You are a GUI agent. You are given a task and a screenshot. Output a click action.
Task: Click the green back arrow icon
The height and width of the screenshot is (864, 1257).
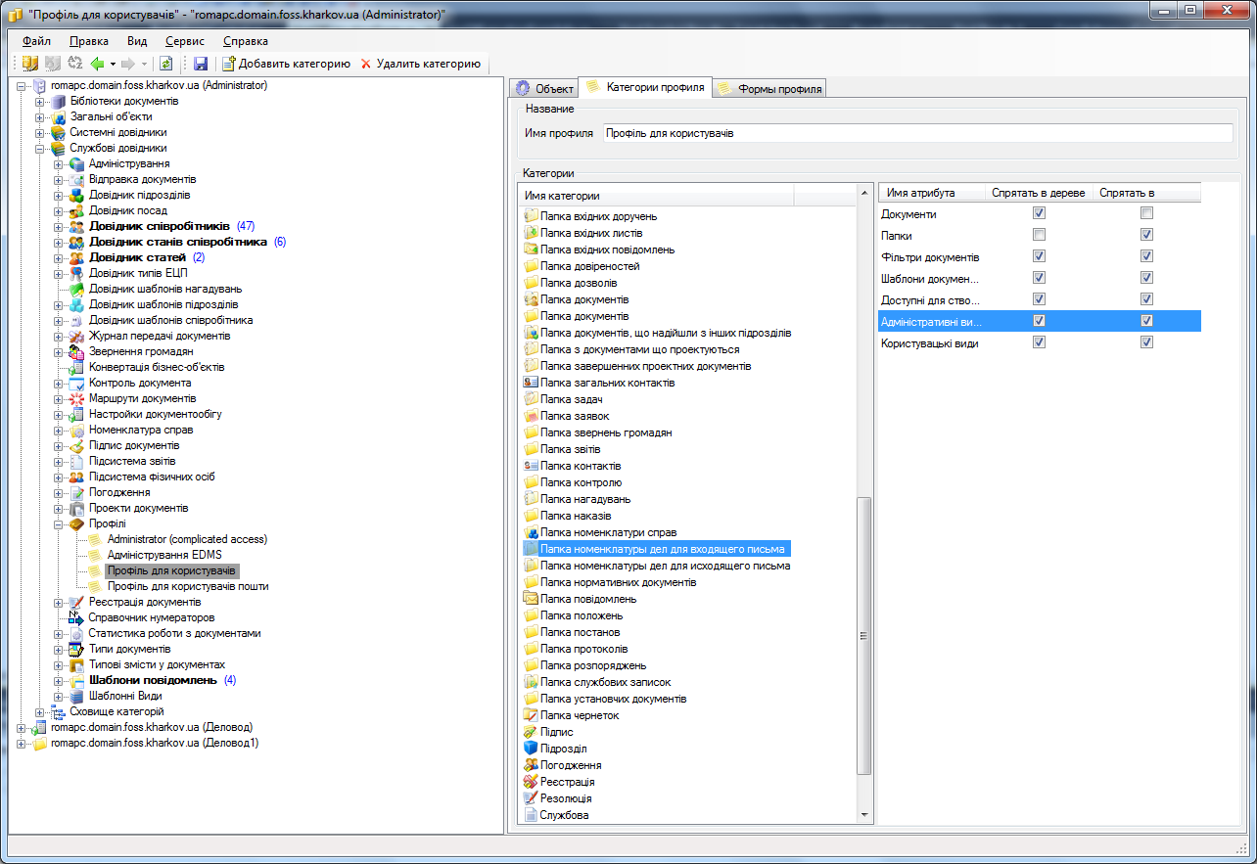click(97, 64)
